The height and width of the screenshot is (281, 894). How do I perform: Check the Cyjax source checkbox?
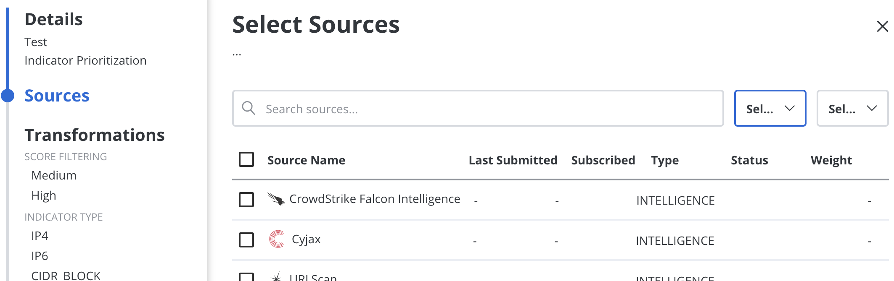coord(246,240)
